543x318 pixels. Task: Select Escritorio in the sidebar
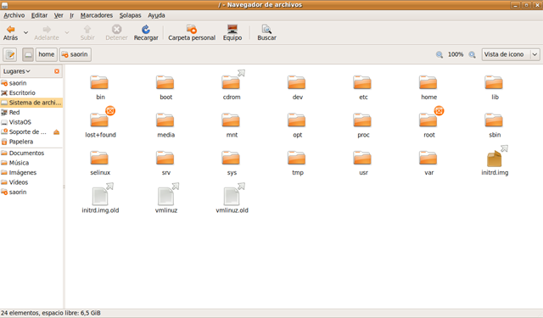31,92
